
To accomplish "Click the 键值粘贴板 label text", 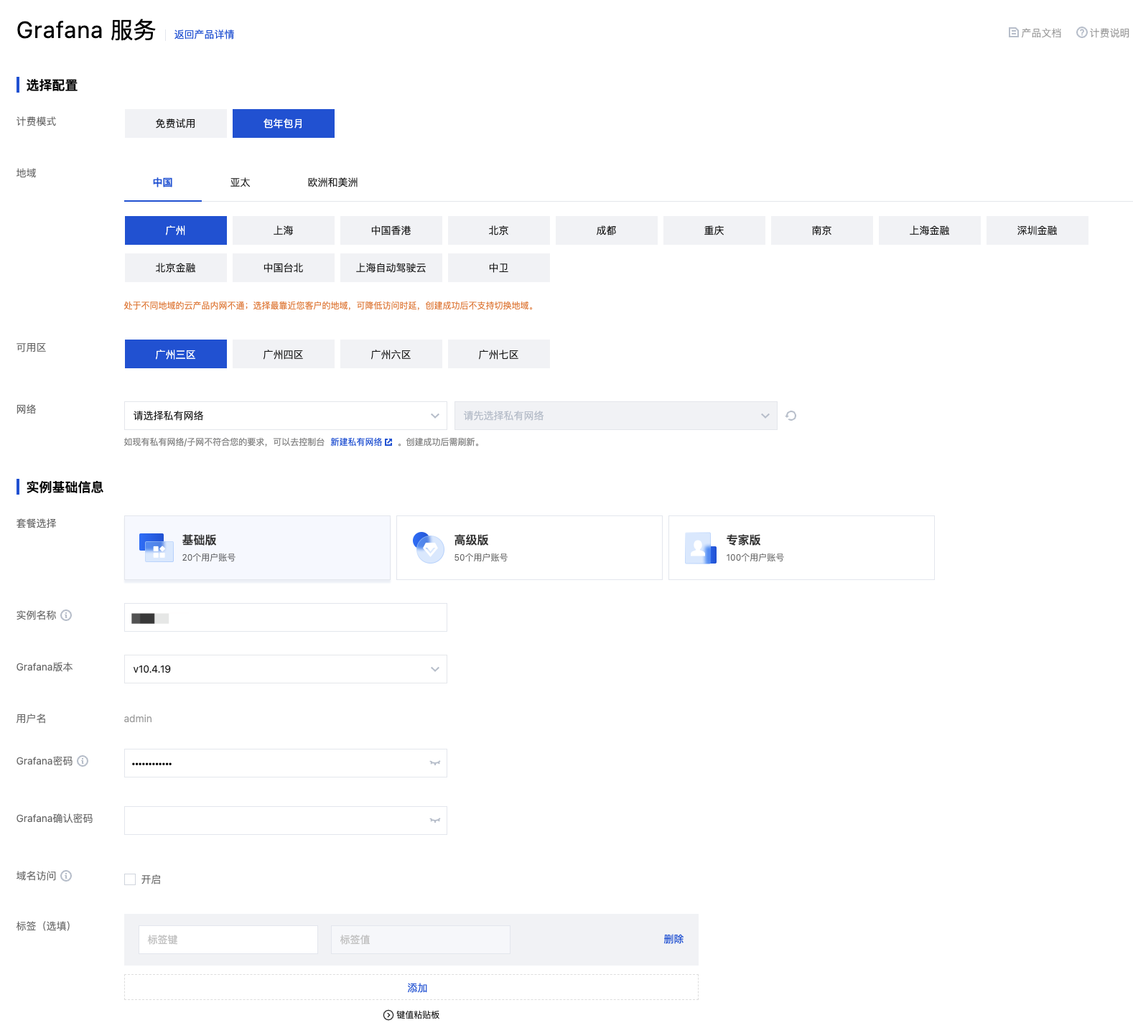I will pyautogui.click(x=418, y=1015).
